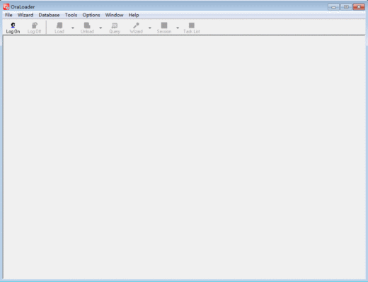Maximize the OraLoader window
This screenshot has width=368, height=282.
(x=346, y=7)
